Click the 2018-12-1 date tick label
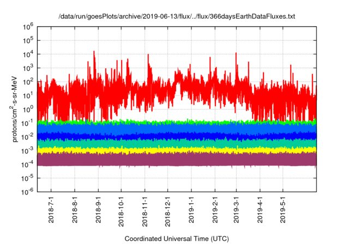This screenshot has height=244, width=349. 167,211
